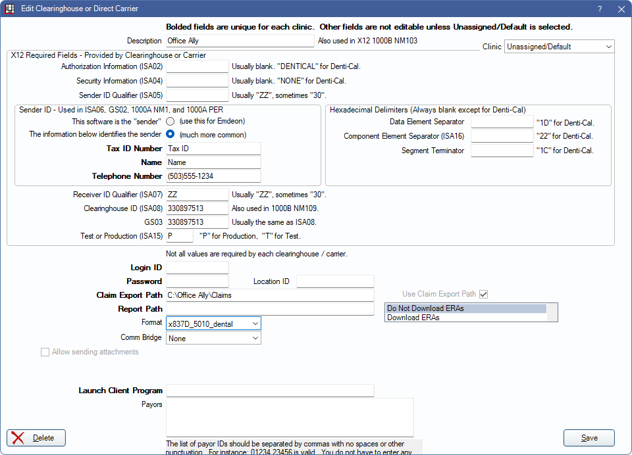Click the Save button

point(589,438)
